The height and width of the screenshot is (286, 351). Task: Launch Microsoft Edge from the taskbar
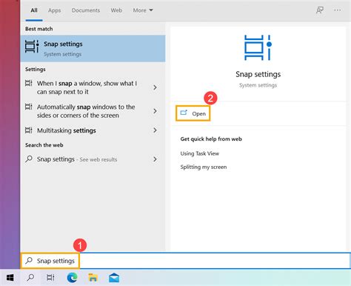tap(72, 278)
